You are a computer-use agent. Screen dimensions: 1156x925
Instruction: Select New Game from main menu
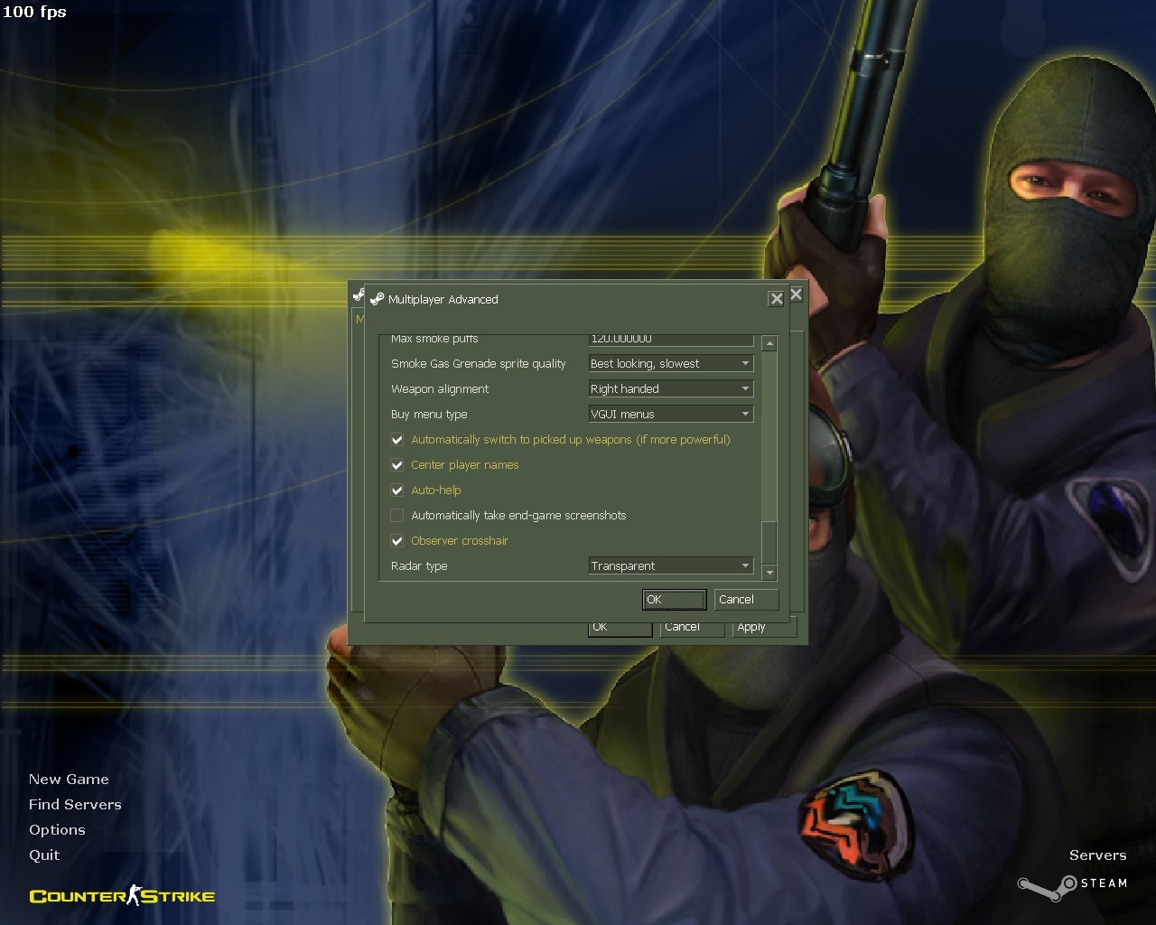(x=69, y=780)
